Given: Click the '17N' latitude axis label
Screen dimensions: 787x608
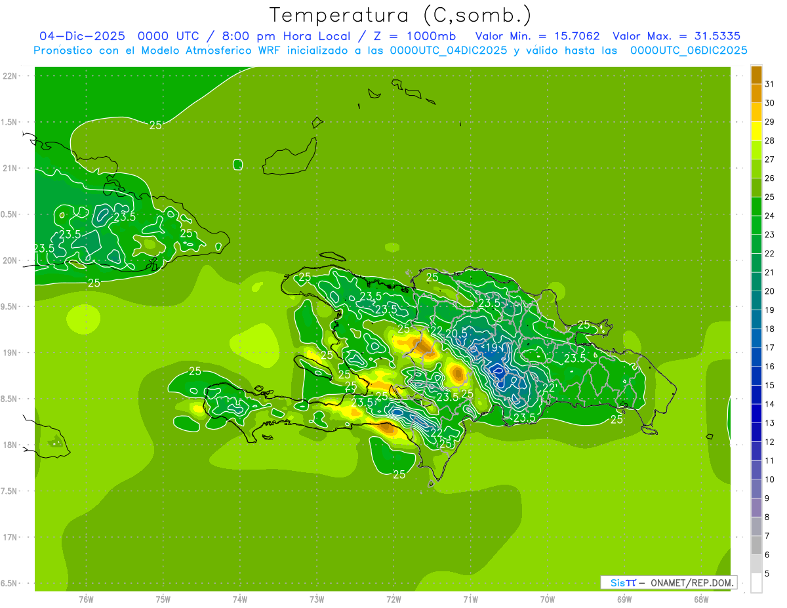Looking at the screenshot, I should (x=10, y=537).
